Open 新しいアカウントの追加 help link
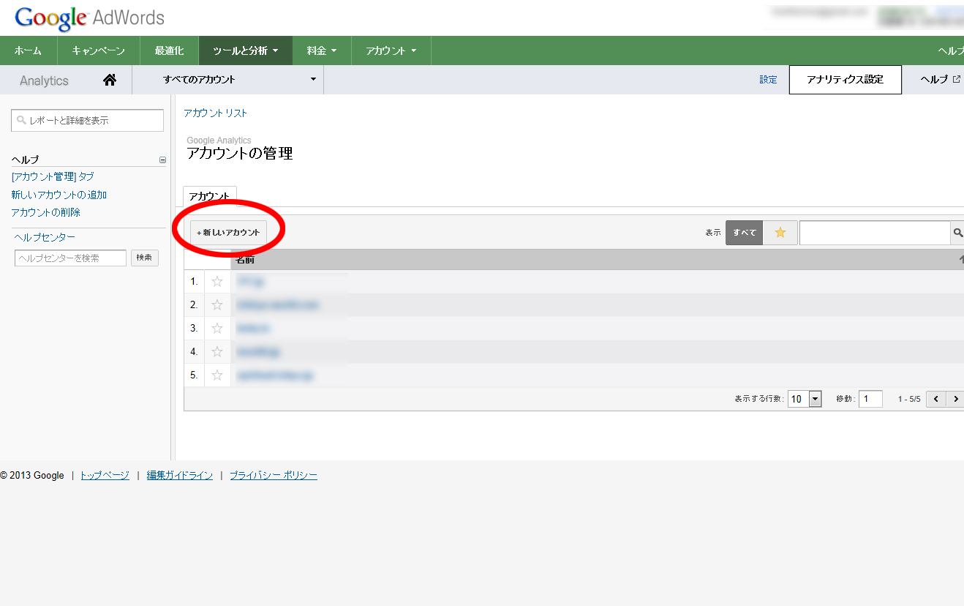The height and width of the screenshot is (606, 964). (x=59, y=195)
